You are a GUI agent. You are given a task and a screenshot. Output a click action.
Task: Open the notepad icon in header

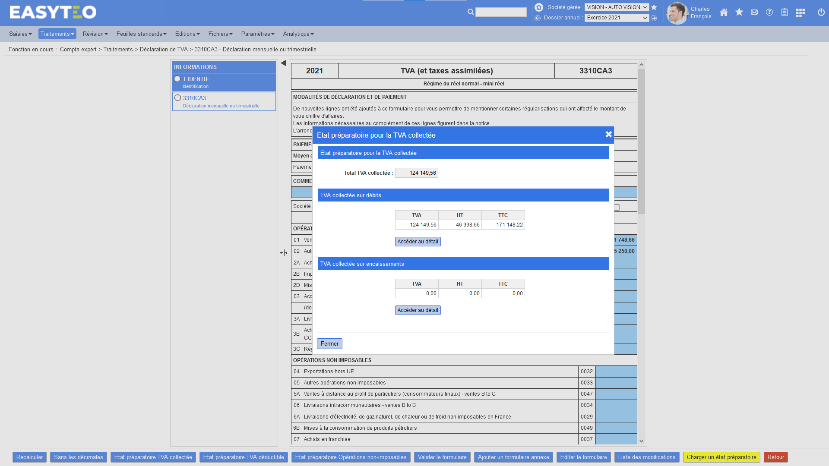coord(785,13)
